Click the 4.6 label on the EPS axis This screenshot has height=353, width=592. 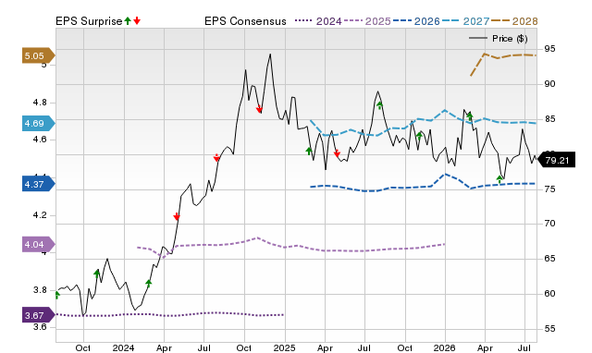[40, 140]
